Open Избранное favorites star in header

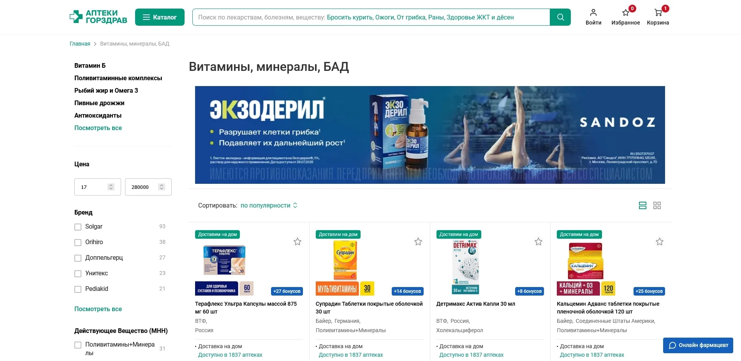[626, 13]
